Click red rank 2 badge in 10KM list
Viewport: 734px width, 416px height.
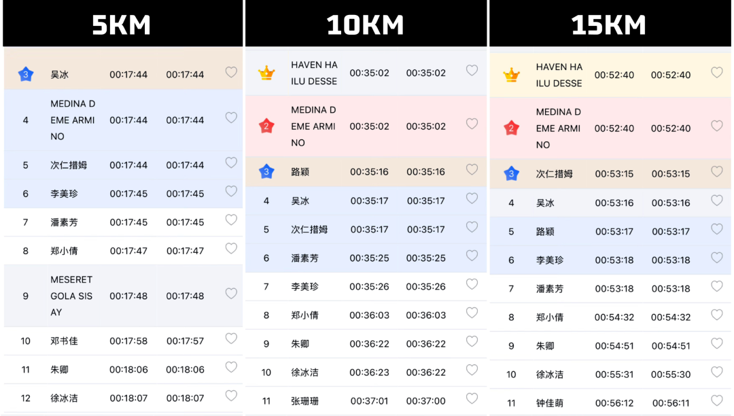pyautogui.click(x=266, y=126)
